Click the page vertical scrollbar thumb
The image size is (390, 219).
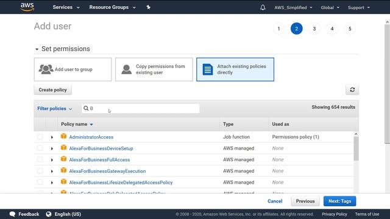point(387,83)
